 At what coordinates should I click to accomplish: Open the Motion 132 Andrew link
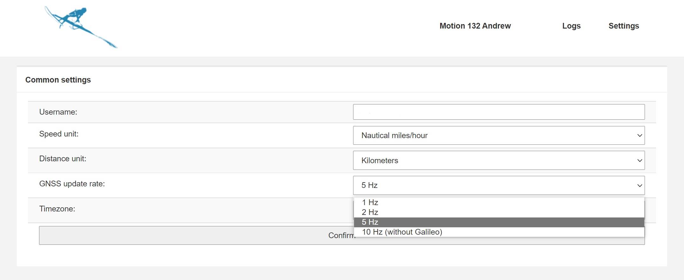point(475,26)
